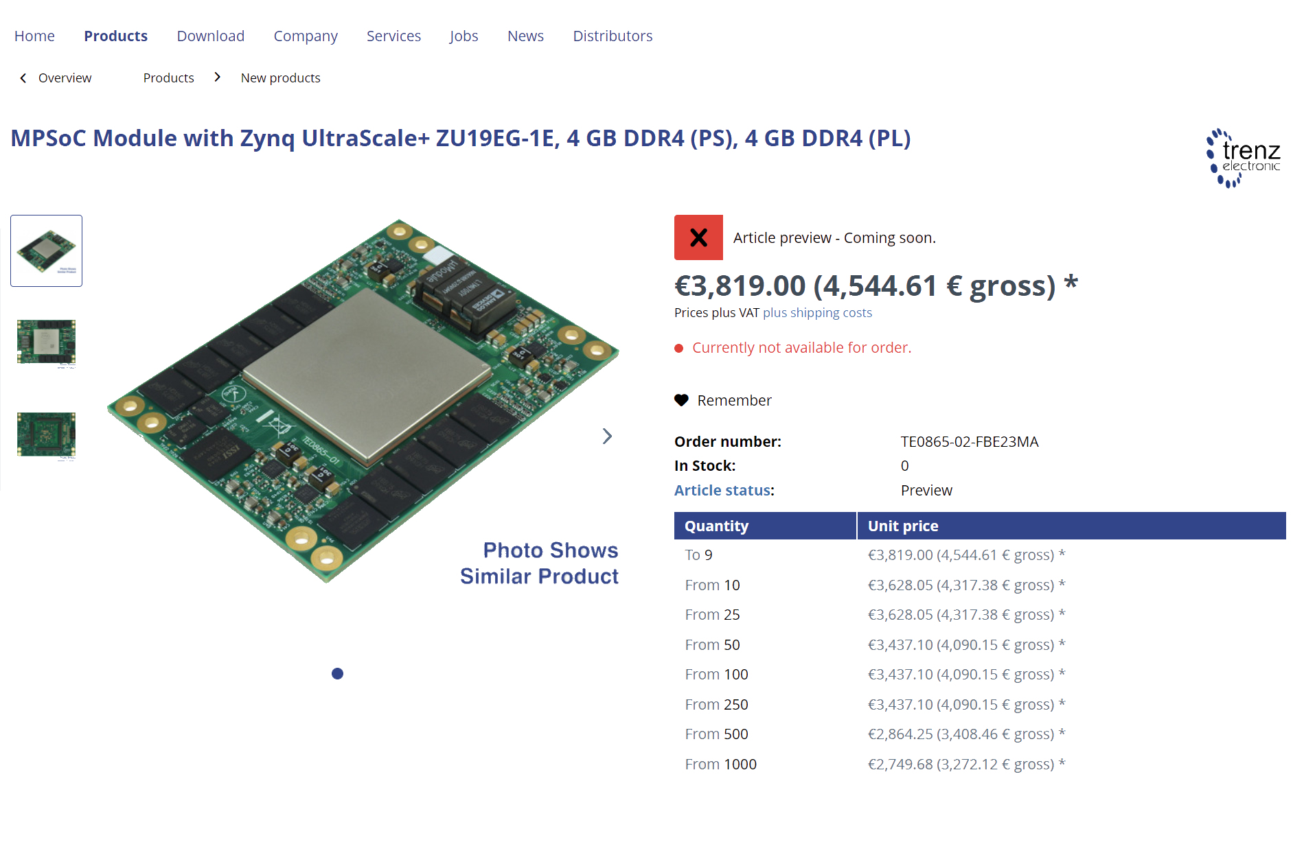Click the Quantity column header
Viewport: 1293px width, 862px height.
coord(765,526)
